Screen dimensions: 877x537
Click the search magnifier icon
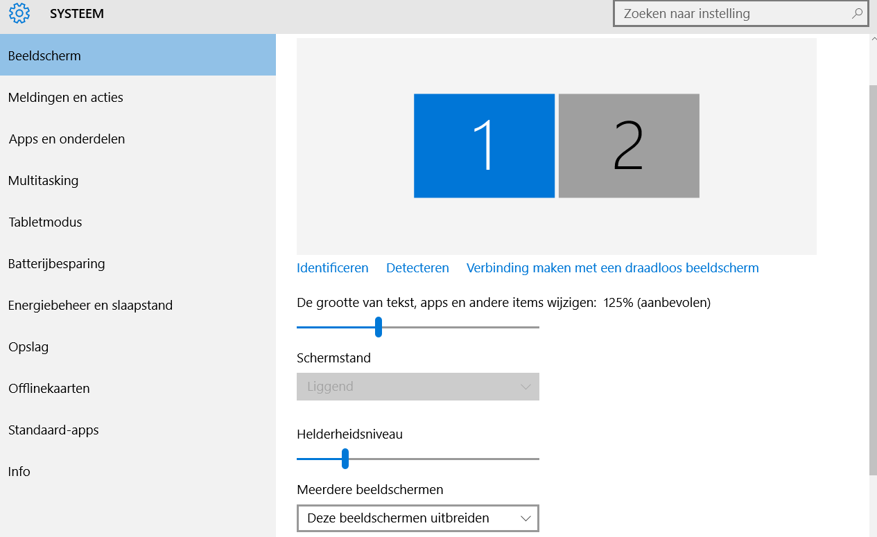[x=857, y=13]
